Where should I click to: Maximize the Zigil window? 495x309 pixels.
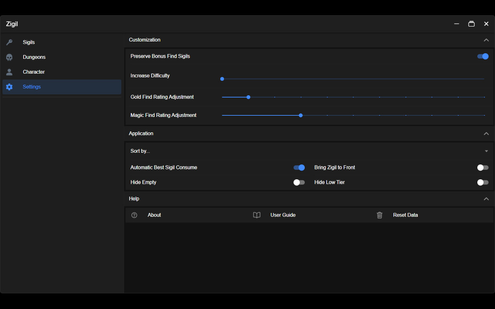pyautogui.click(x=471, y=24)
